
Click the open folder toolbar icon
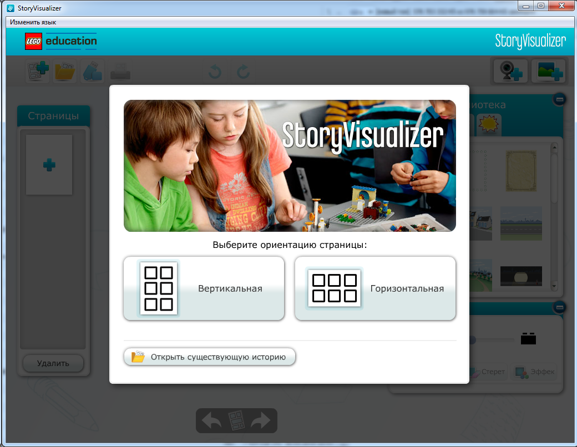click(65, 71)
